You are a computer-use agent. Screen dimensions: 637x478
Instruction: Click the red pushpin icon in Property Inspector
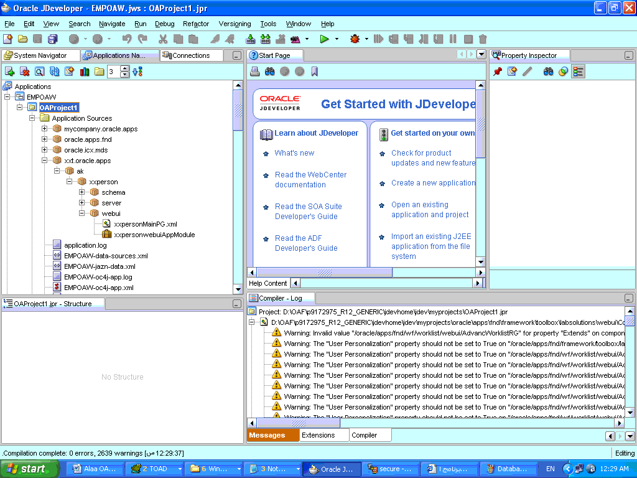pyautogui.click(x=497, y=72)
